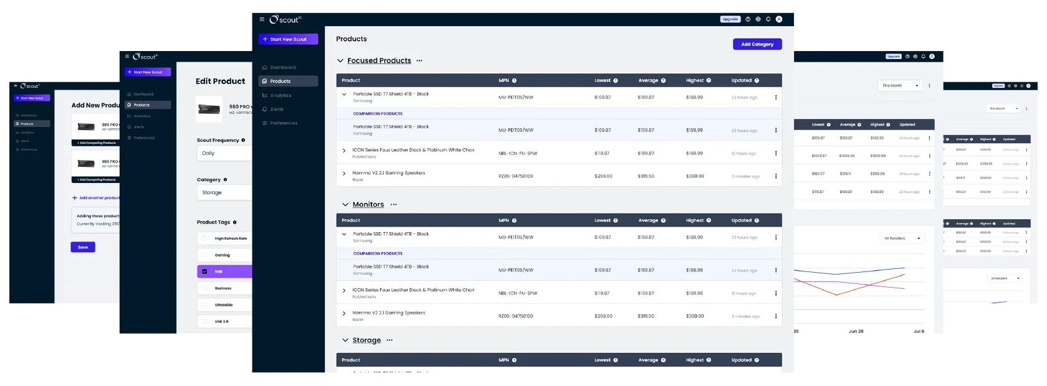Click Save in the Add New Product window
1047x386 pixels.
(x=83, y=247)
